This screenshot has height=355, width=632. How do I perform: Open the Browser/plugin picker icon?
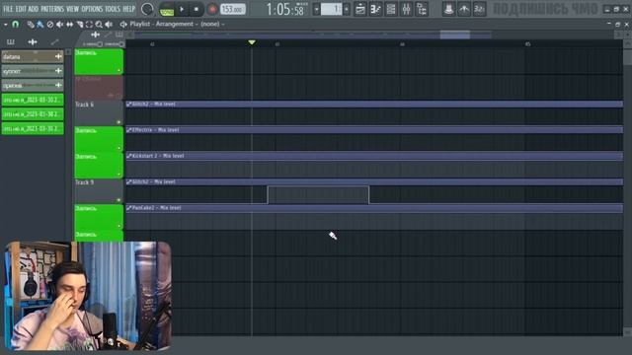pyautogui.click(x=422, y=9)
